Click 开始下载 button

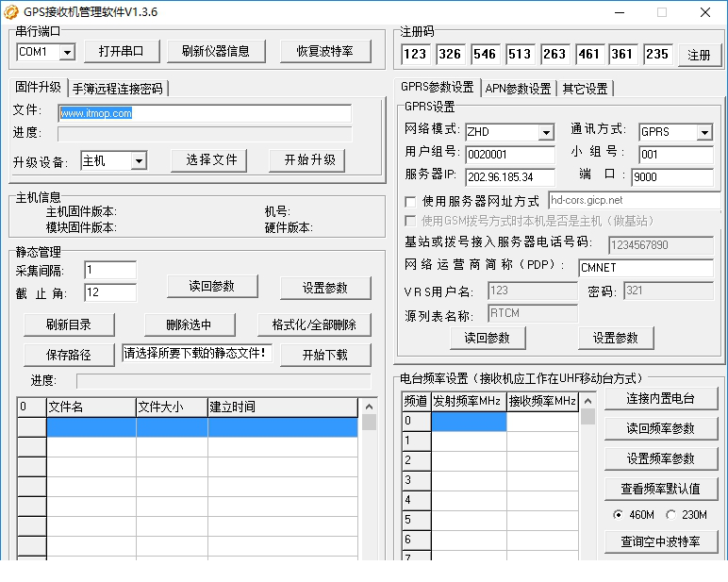(x=325, y=355)
